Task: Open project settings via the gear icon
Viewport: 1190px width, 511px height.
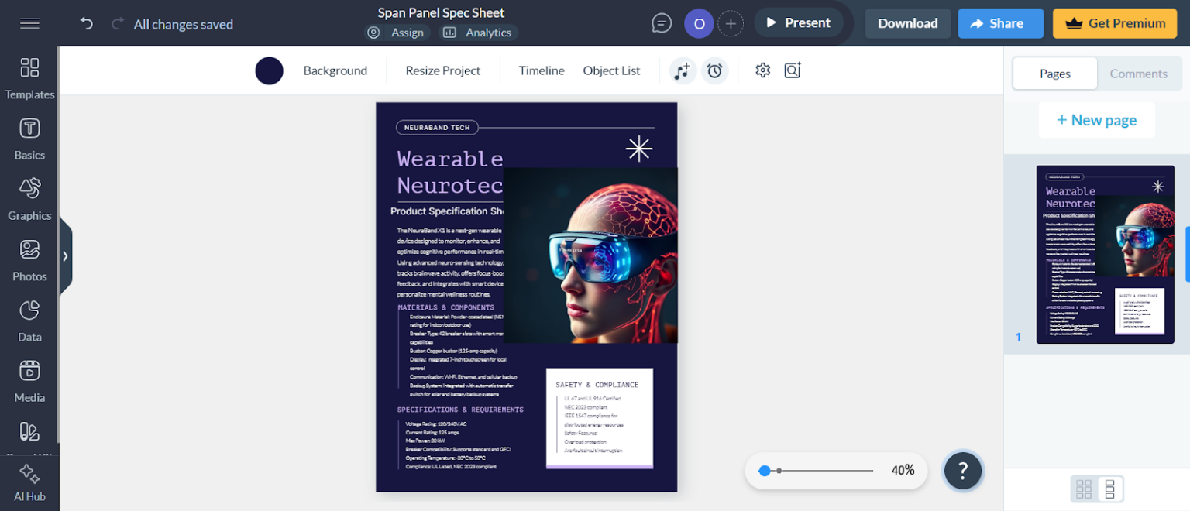Action: point(762,70)
